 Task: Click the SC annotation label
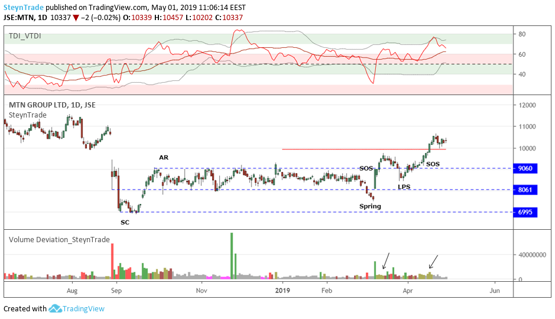click(125, 222)
